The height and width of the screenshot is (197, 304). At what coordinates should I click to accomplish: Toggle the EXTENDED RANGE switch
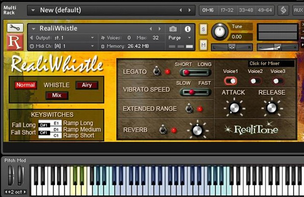click(189, 108)
